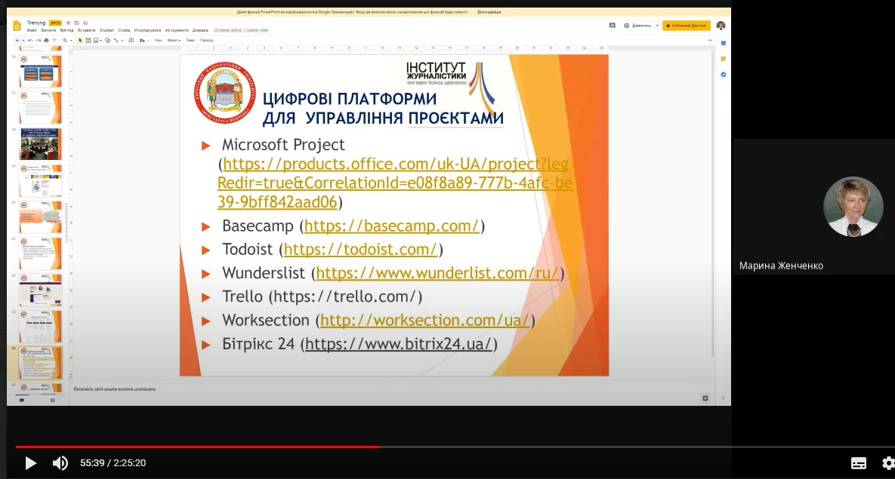Open the Макет layout dropdown
The image size is (895, 479).
(x=173, y=40)
